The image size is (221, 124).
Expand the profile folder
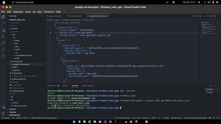[x=17, y=58]
